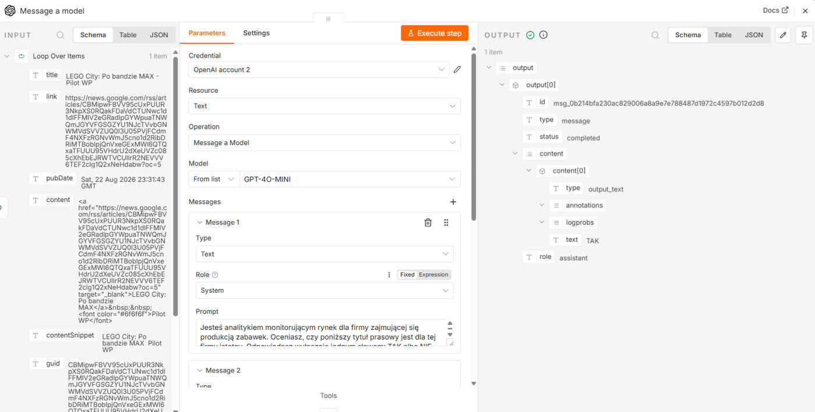The image size is (815, 412).
Task: Collapse the output[0] object node
Action: tap(502, 85)
